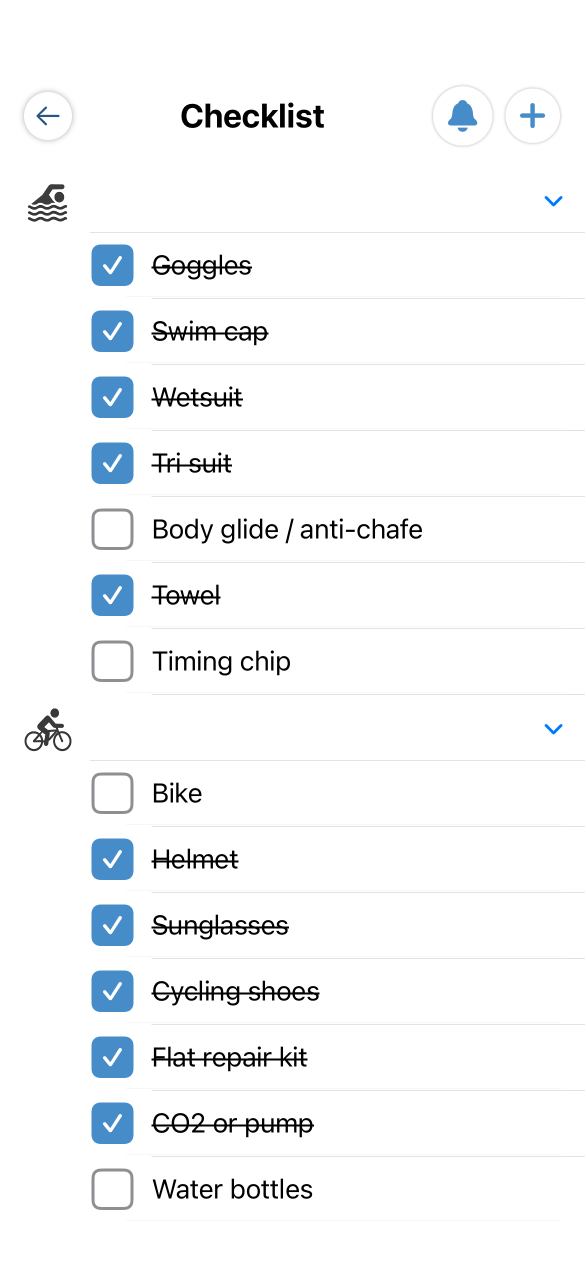Collapse the bike section with its chevron
The width and height of the screenshot is (585, 1266).
(553, 729)
